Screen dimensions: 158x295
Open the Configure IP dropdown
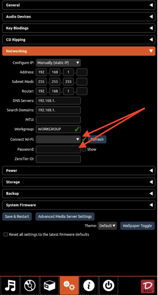pyautogui.click(x=58, y=63)
